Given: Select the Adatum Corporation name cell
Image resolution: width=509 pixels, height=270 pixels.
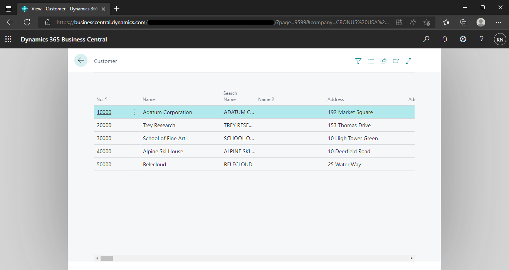Looking at the screenshot, I should click(167, 112).
